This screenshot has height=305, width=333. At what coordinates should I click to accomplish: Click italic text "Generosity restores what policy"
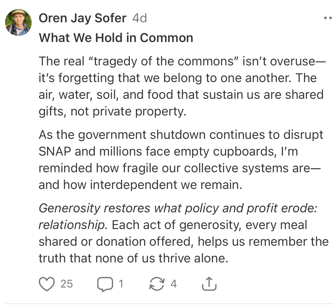pyautogui.click(x=130, y=208)
